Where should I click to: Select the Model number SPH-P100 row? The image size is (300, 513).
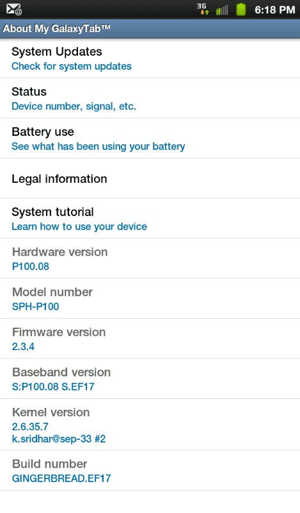coord(150,299)
